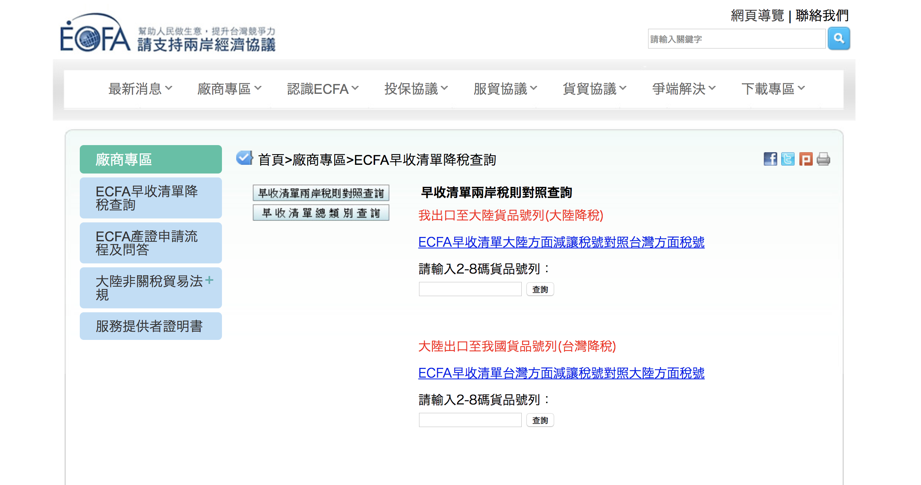The width and height of the screenshot is (921, 485).
Task: Click the keyword search input field
Action: 736,39
